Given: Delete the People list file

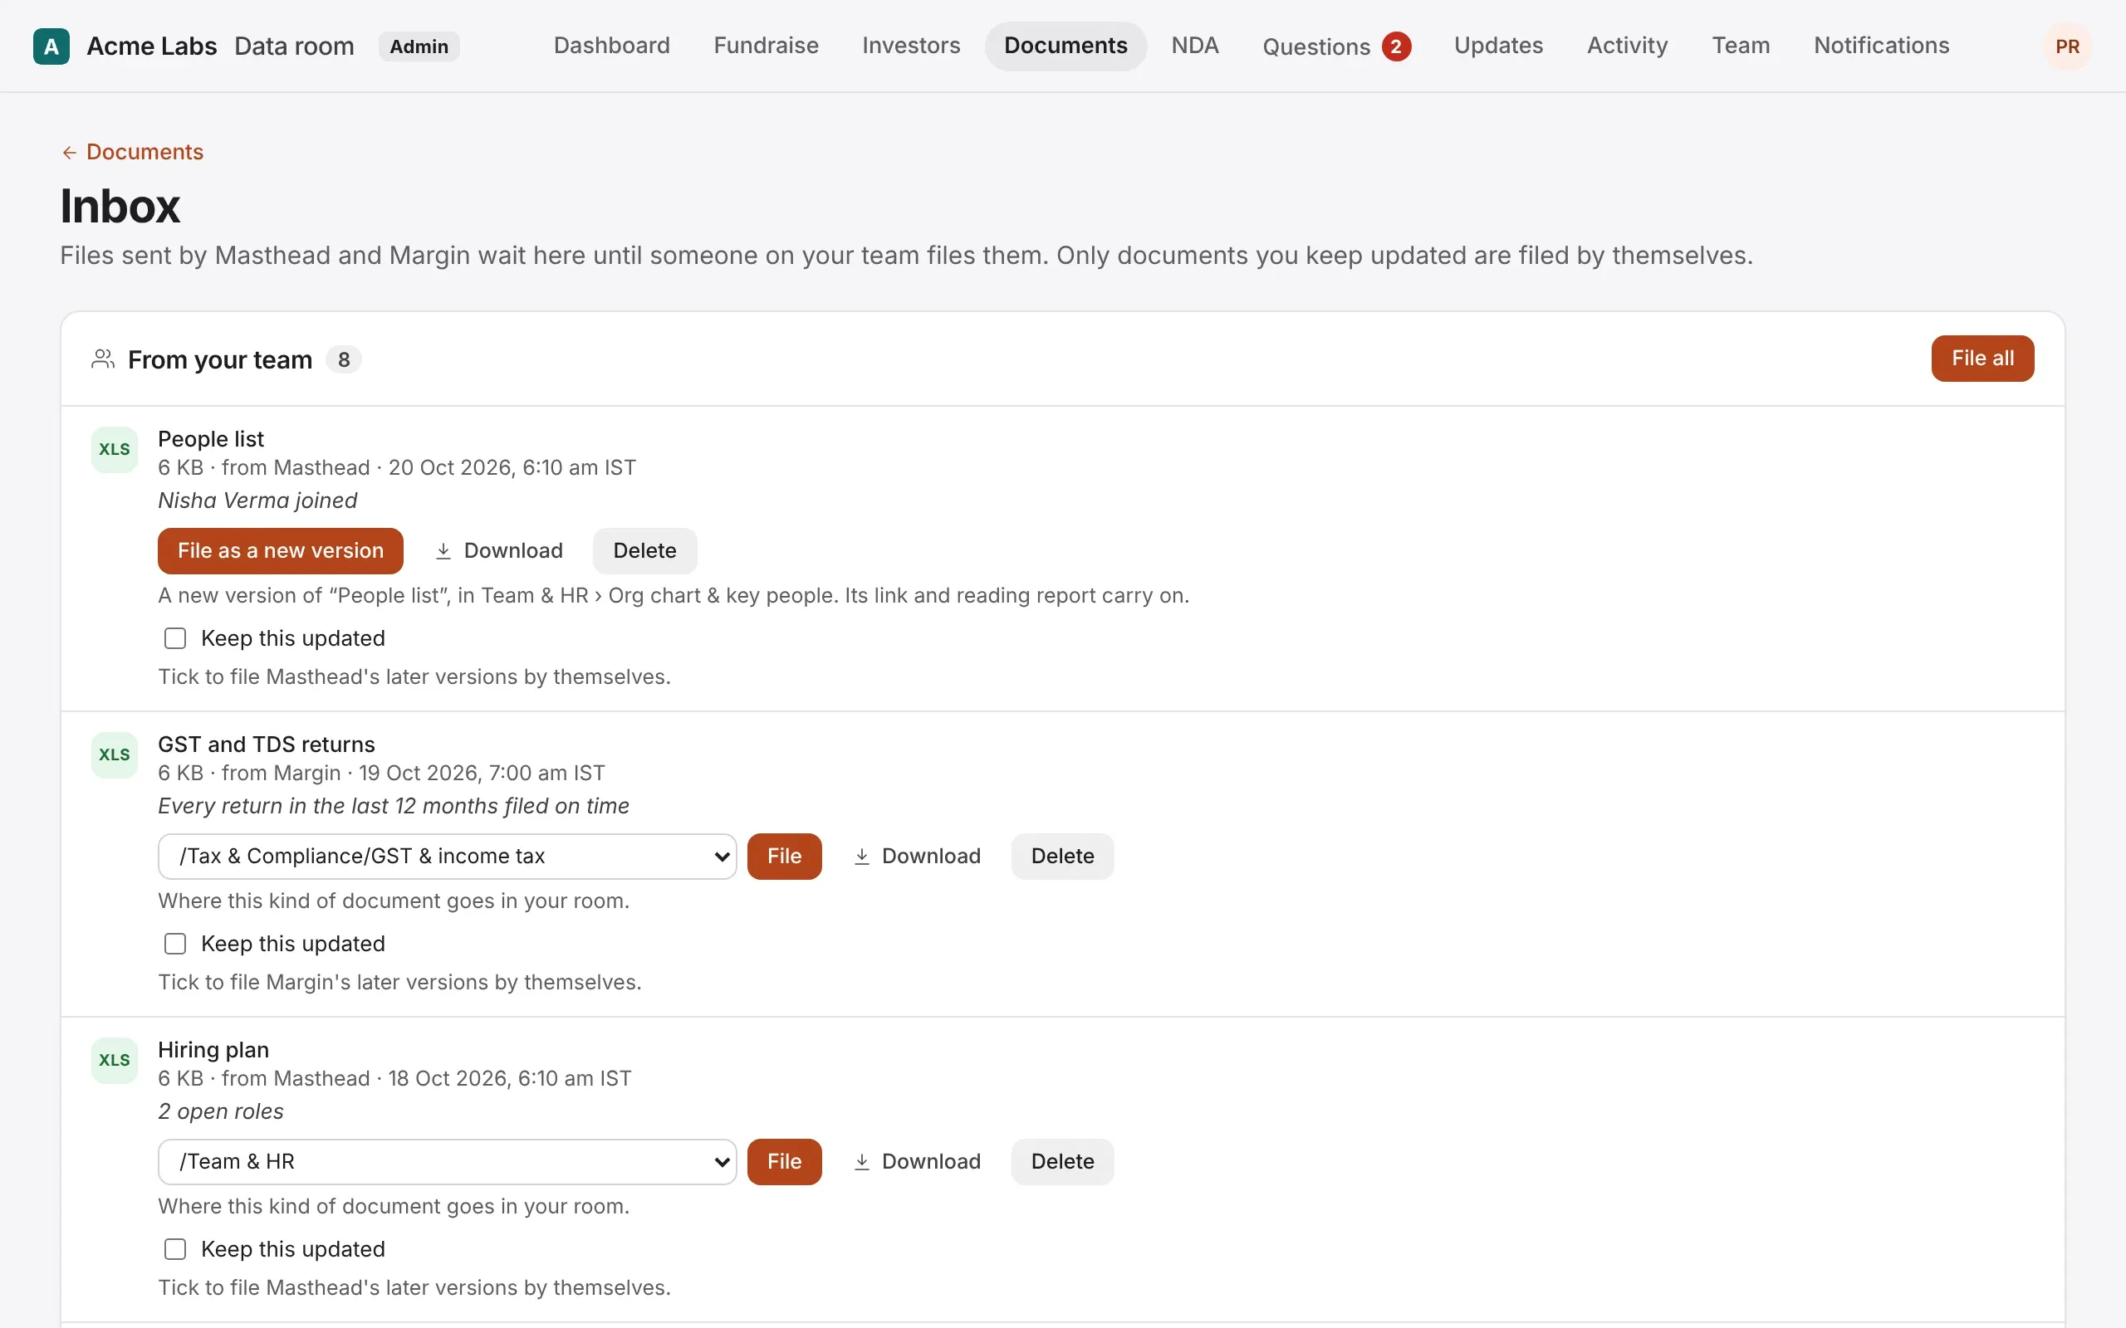Looking at the screenshot, I should click(644, 550).
